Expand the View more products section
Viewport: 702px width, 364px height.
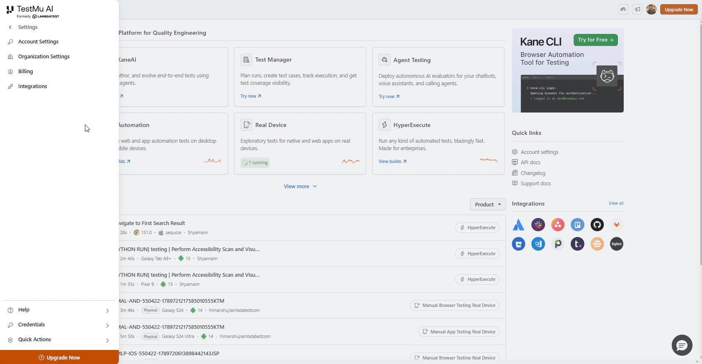pos(300,187)
